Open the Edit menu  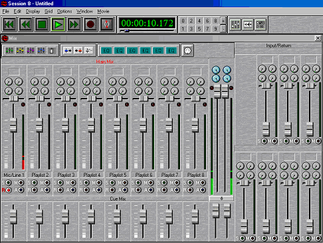tap(17, 11)
